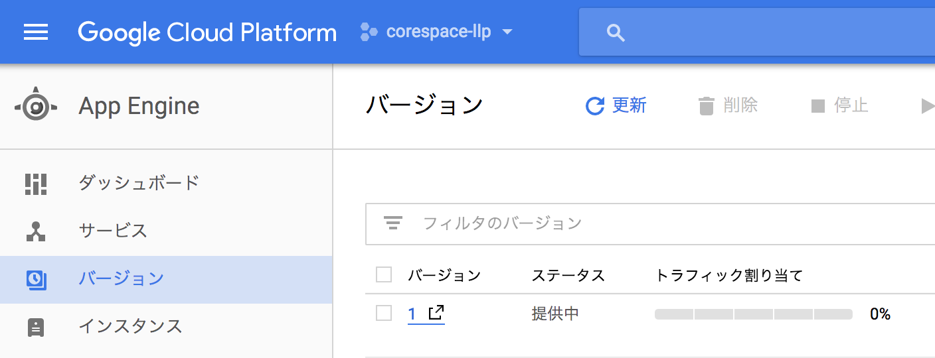Click the 提供中 status cell
Screen dimensions: 935x358
pos(555,314)
